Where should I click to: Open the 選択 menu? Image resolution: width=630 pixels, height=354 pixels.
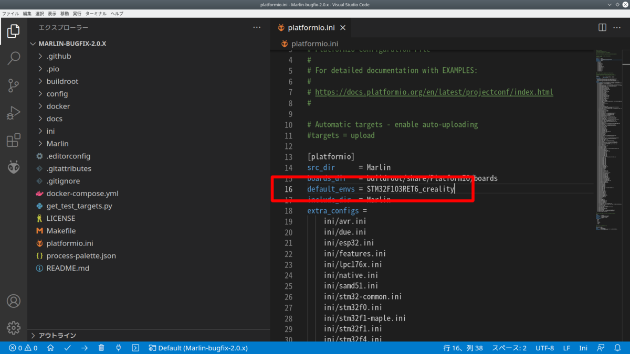point(39,13)
